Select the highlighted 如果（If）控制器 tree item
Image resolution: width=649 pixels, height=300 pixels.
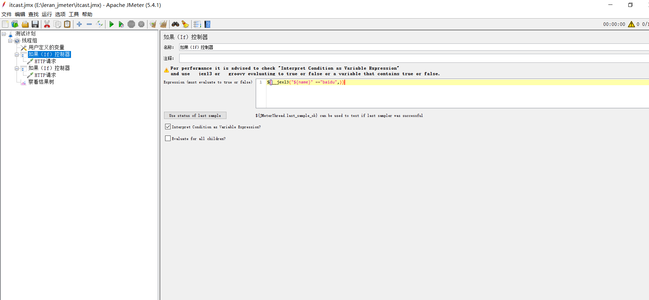pyautogui.click(x=49, y=54)
